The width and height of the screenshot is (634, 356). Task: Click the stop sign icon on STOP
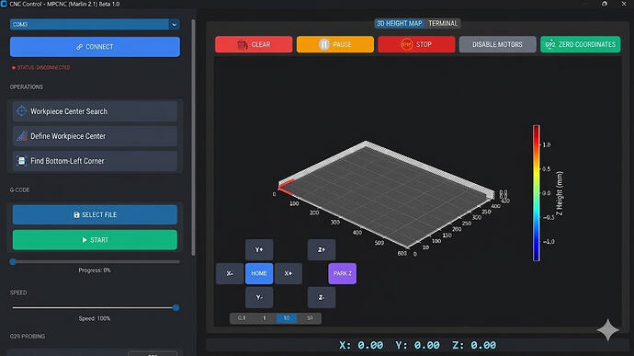(406, 44)
